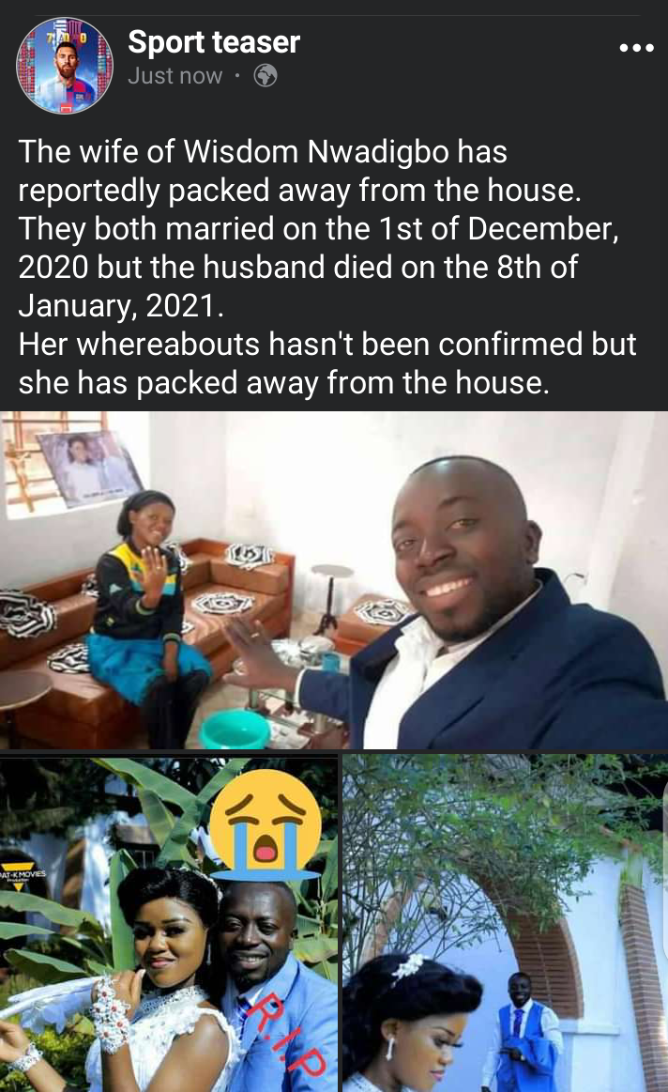
Task: Tap the framed portrait on the wall
Action: coord(88,465)
